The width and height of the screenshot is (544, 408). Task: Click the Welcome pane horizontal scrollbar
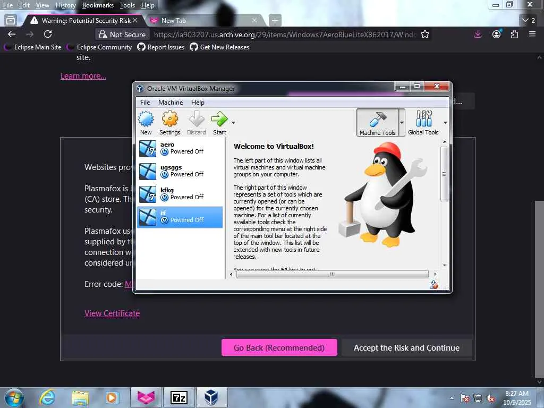pyautogui.click(x=332, y=275)
